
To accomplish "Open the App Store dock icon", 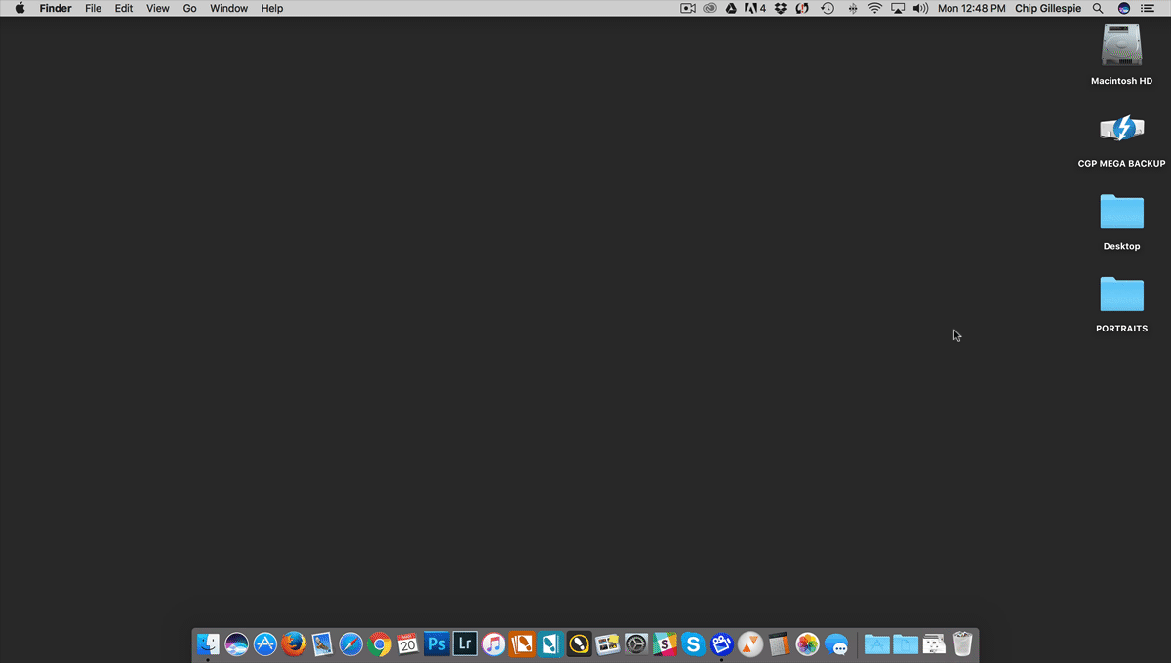I will (265, 643).
